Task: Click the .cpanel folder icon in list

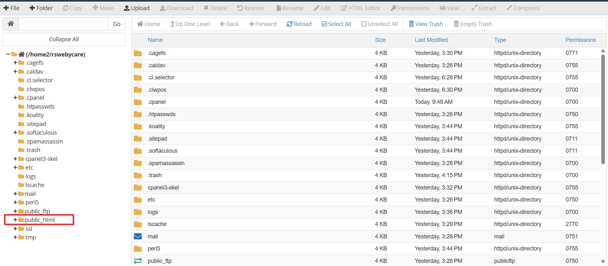Action: coord(138,102)
